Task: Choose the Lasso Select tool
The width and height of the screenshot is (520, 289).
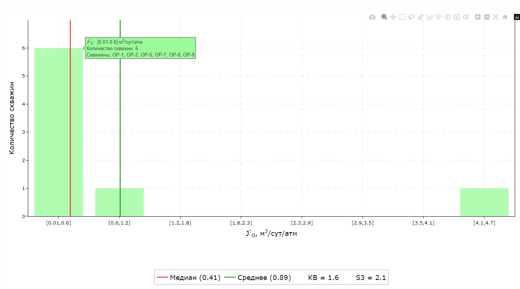Action: click(411, 17)
